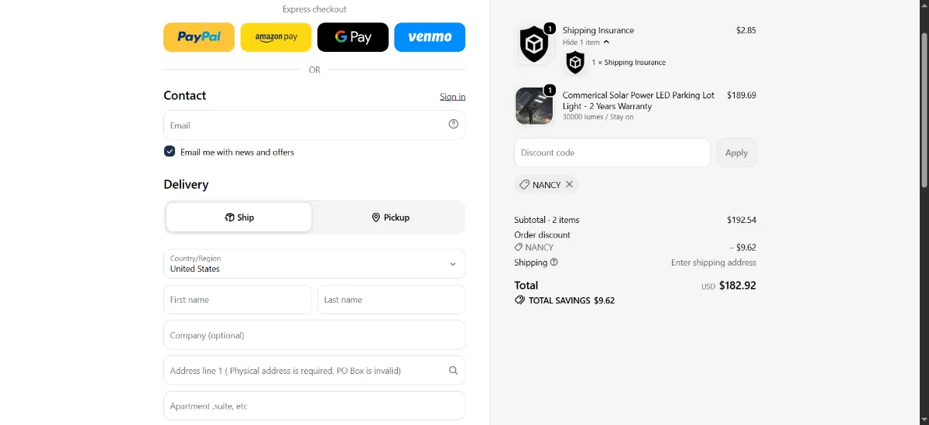929x425 pixels.
Task: Uncheck Email me with news and offers
Action: (170, 152)
